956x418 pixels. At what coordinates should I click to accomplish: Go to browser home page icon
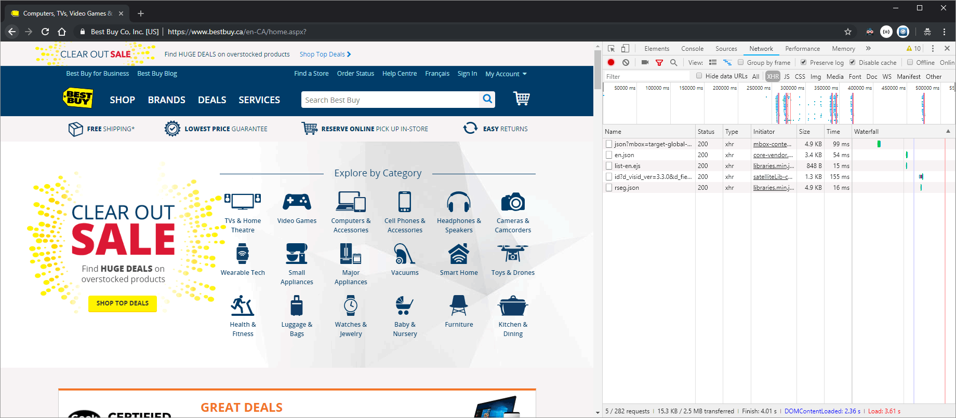point(62,32)
